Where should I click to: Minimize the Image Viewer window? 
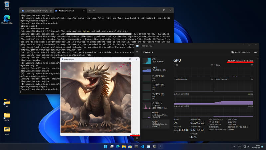[124, 59]
